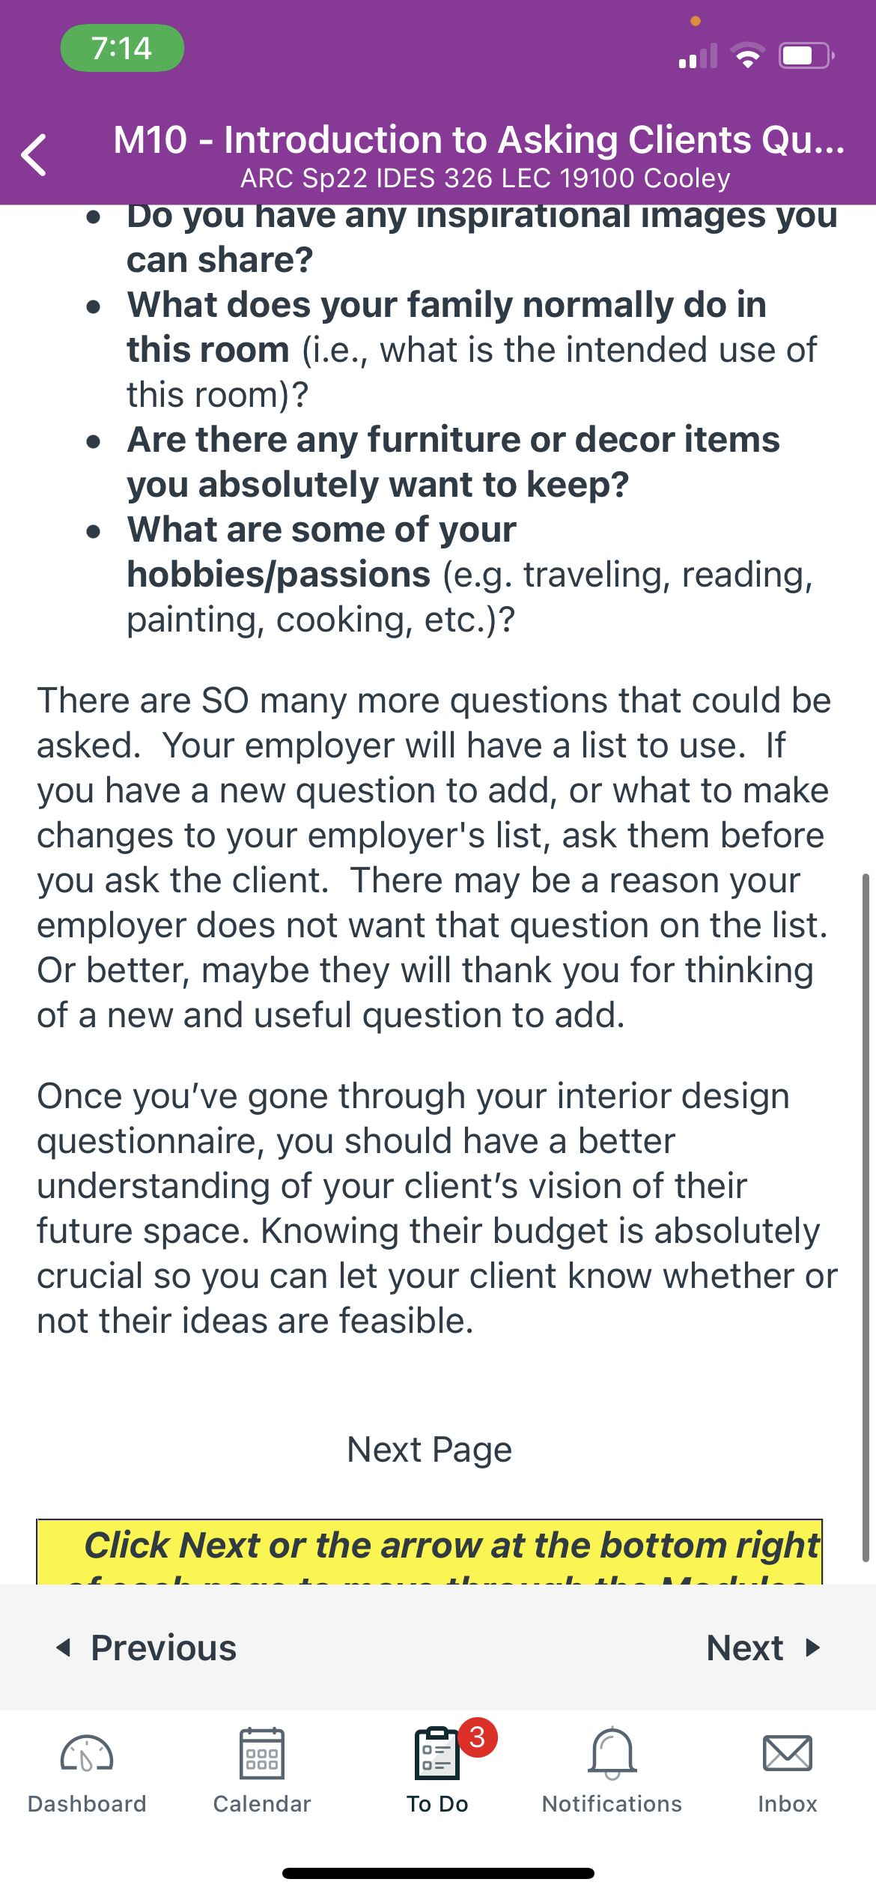This screenshot has width=876, height=1897.
Task: Tap the yellow Click Next instruction banner
Action: [430, 1552]
